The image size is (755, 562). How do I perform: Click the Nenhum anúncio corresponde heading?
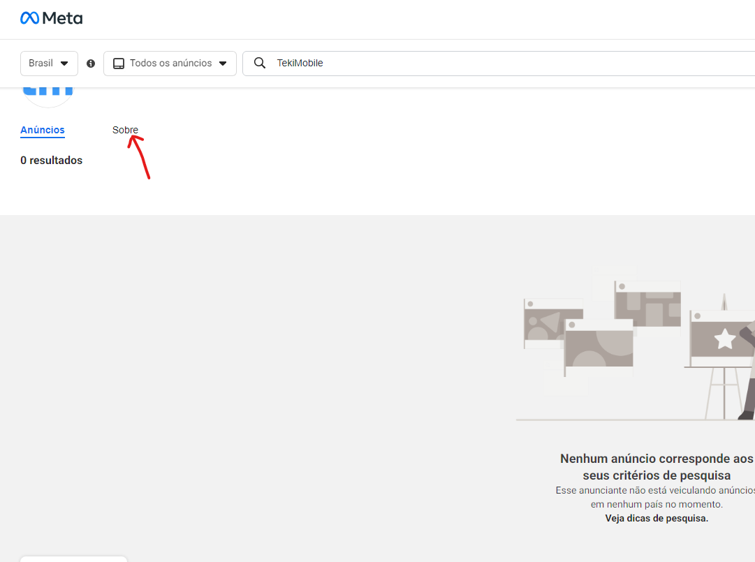[657, 467]
